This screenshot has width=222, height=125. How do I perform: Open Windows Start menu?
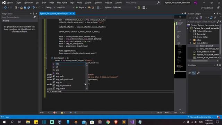[x=4, y=122]
